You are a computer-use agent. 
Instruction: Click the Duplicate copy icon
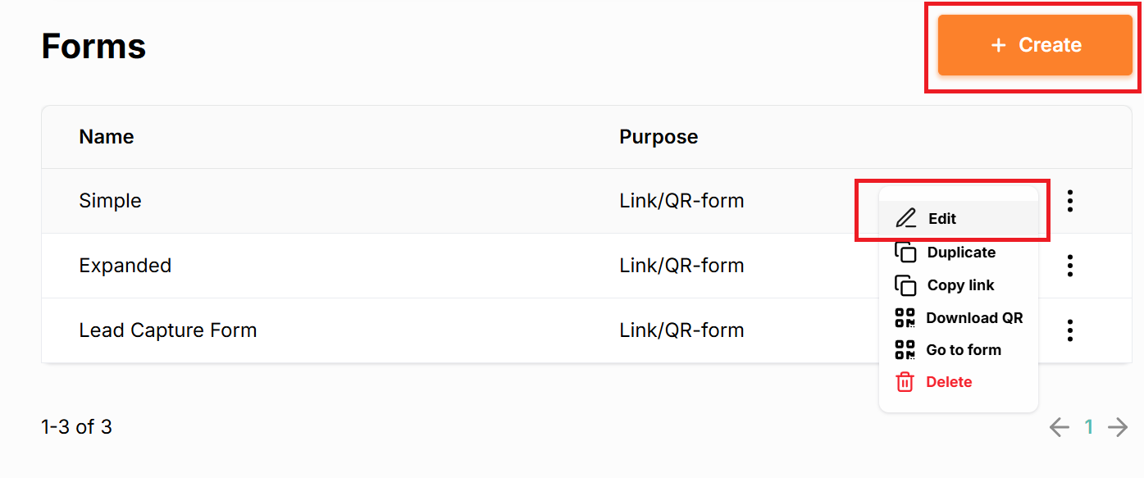click(x=905, y=253)
